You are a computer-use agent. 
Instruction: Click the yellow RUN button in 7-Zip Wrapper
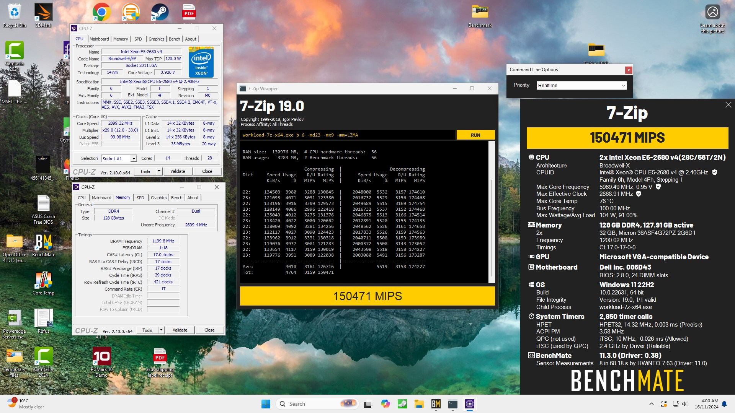[x=475, y=135]
